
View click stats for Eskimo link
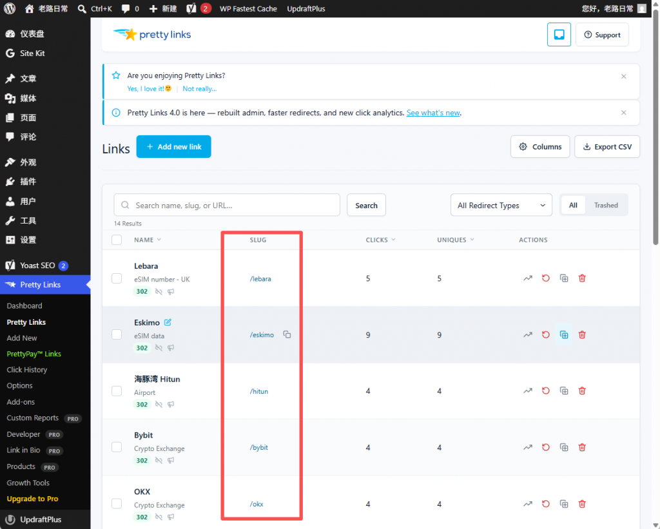[x=528, y=334]
